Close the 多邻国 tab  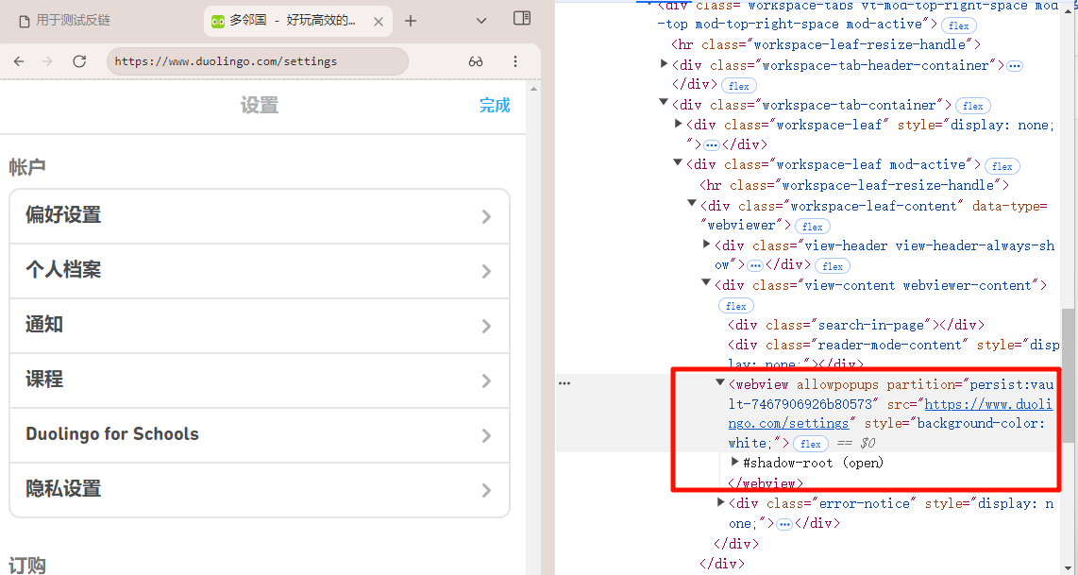pyautogui.click(x=379, y=22)
